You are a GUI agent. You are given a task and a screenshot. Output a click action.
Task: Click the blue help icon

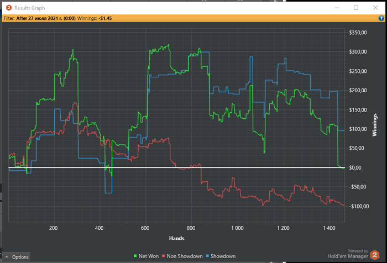pyautogui.click(x=381, y=18)
